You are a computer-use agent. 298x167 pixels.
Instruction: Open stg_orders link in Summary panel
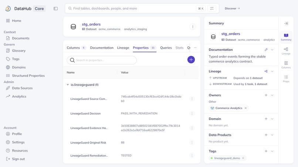point(231,34)
